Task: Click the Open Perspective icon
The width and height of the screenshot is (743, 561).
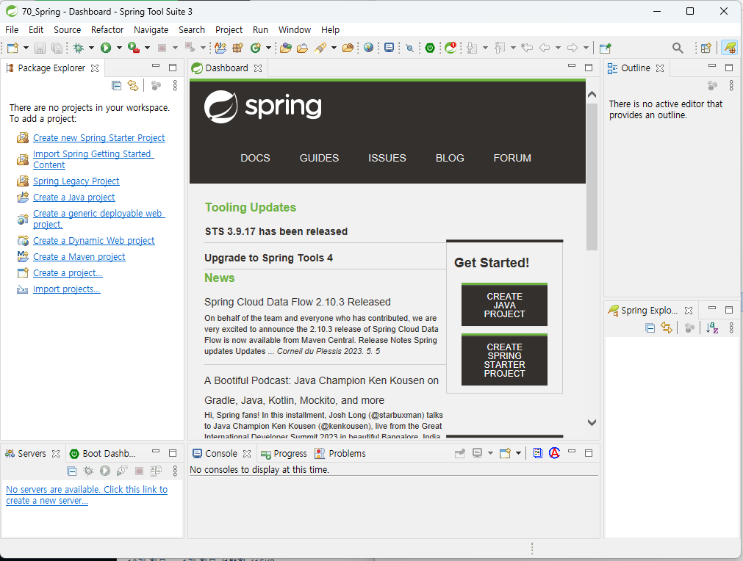Action: tap(706, 48)
